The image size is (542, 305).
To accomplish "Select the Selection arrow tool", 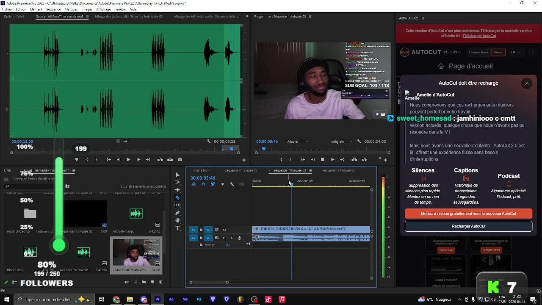I will point(177,175).
